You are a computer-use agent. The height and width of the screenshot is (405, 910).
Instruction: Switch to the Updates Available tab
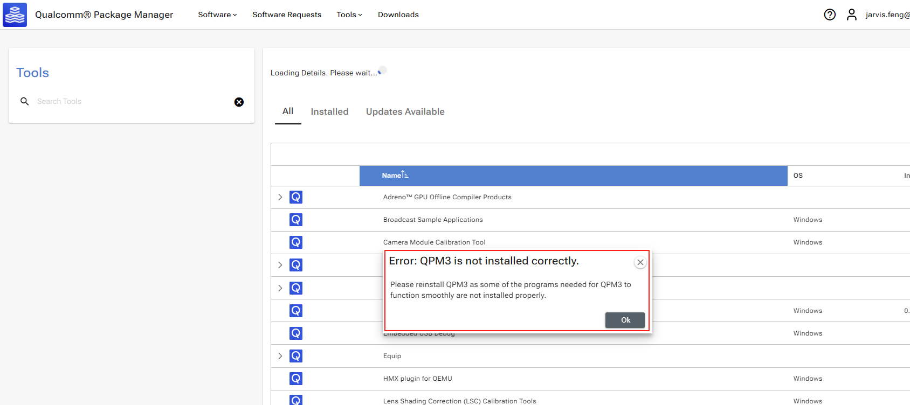(x=405, y=111)
